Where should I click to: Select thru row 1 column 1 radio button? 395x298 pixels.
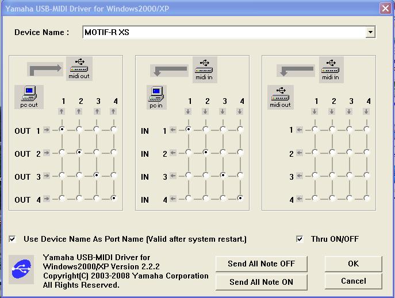point(315,130)
